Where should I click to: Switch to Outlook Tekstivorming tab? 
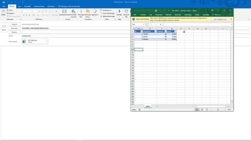point(39,6)
